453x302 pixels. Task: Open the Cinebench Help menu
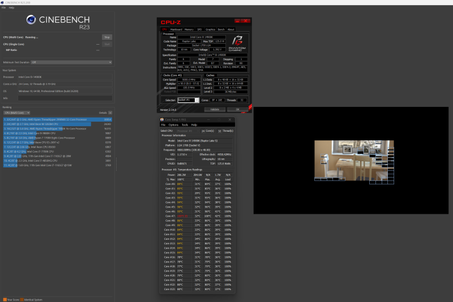coord(11,7)
